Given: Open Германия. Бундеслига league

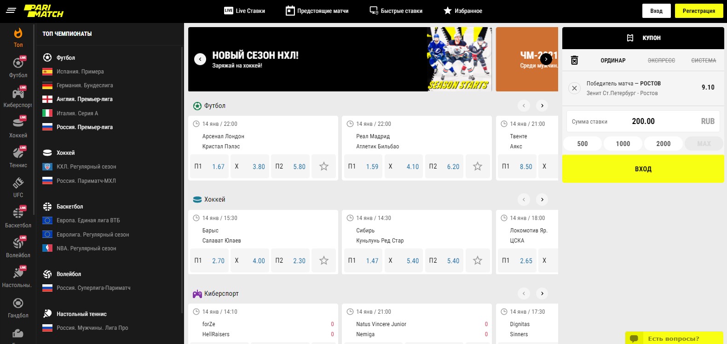Looking at the screenshot, I should pyautogui.click(x=85, y=85).
